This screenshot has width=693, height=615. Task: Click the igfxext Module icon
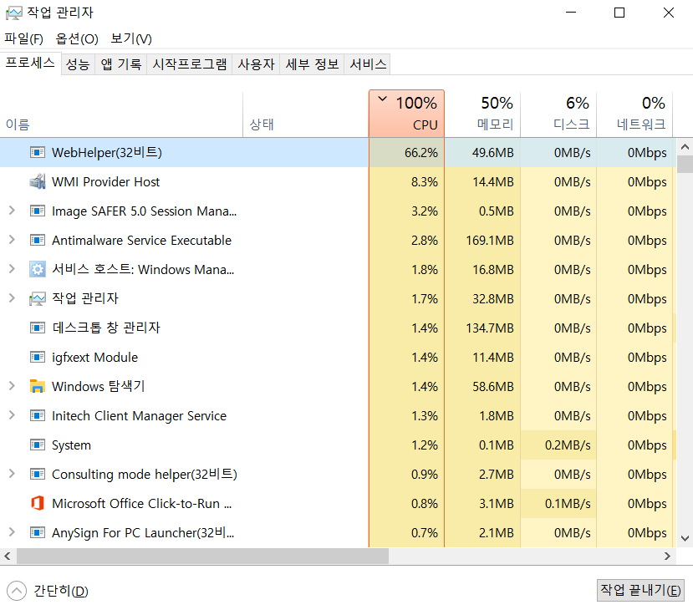(38, 357)
